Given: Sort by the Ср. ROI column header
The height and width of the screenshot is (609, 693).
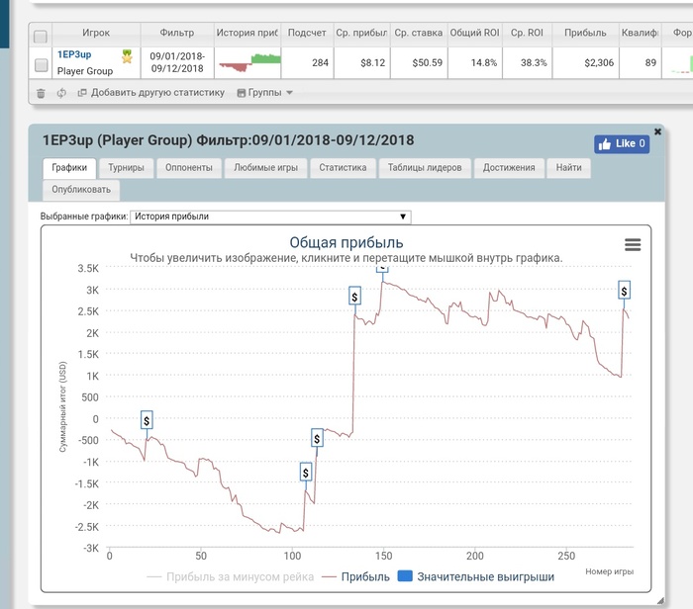Looking at the screenshot, I should [x=527, y=33].
